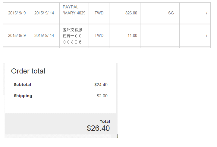This screenshot has height=147, width=217.
Task: Click the 2015/ 9/ 9 date in second row
Action: click(x=17, y=35)
